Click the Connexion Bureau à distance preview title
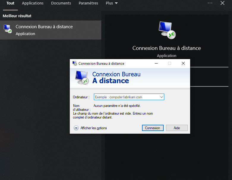The image size is (232, 180). point(166,48)
